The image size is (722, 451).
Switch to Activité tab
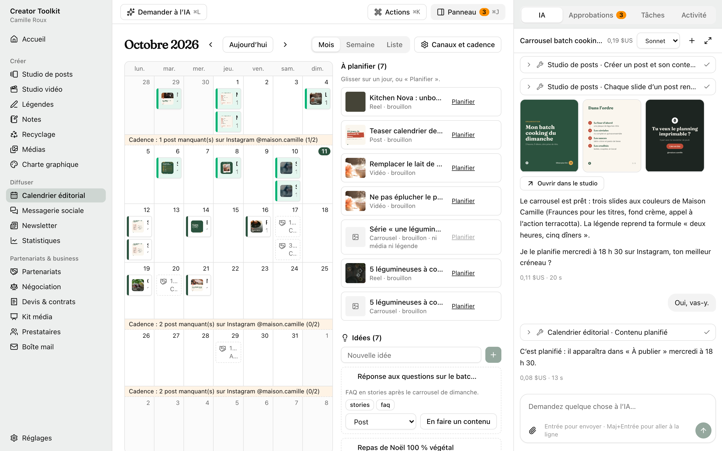tap(694, 15)
